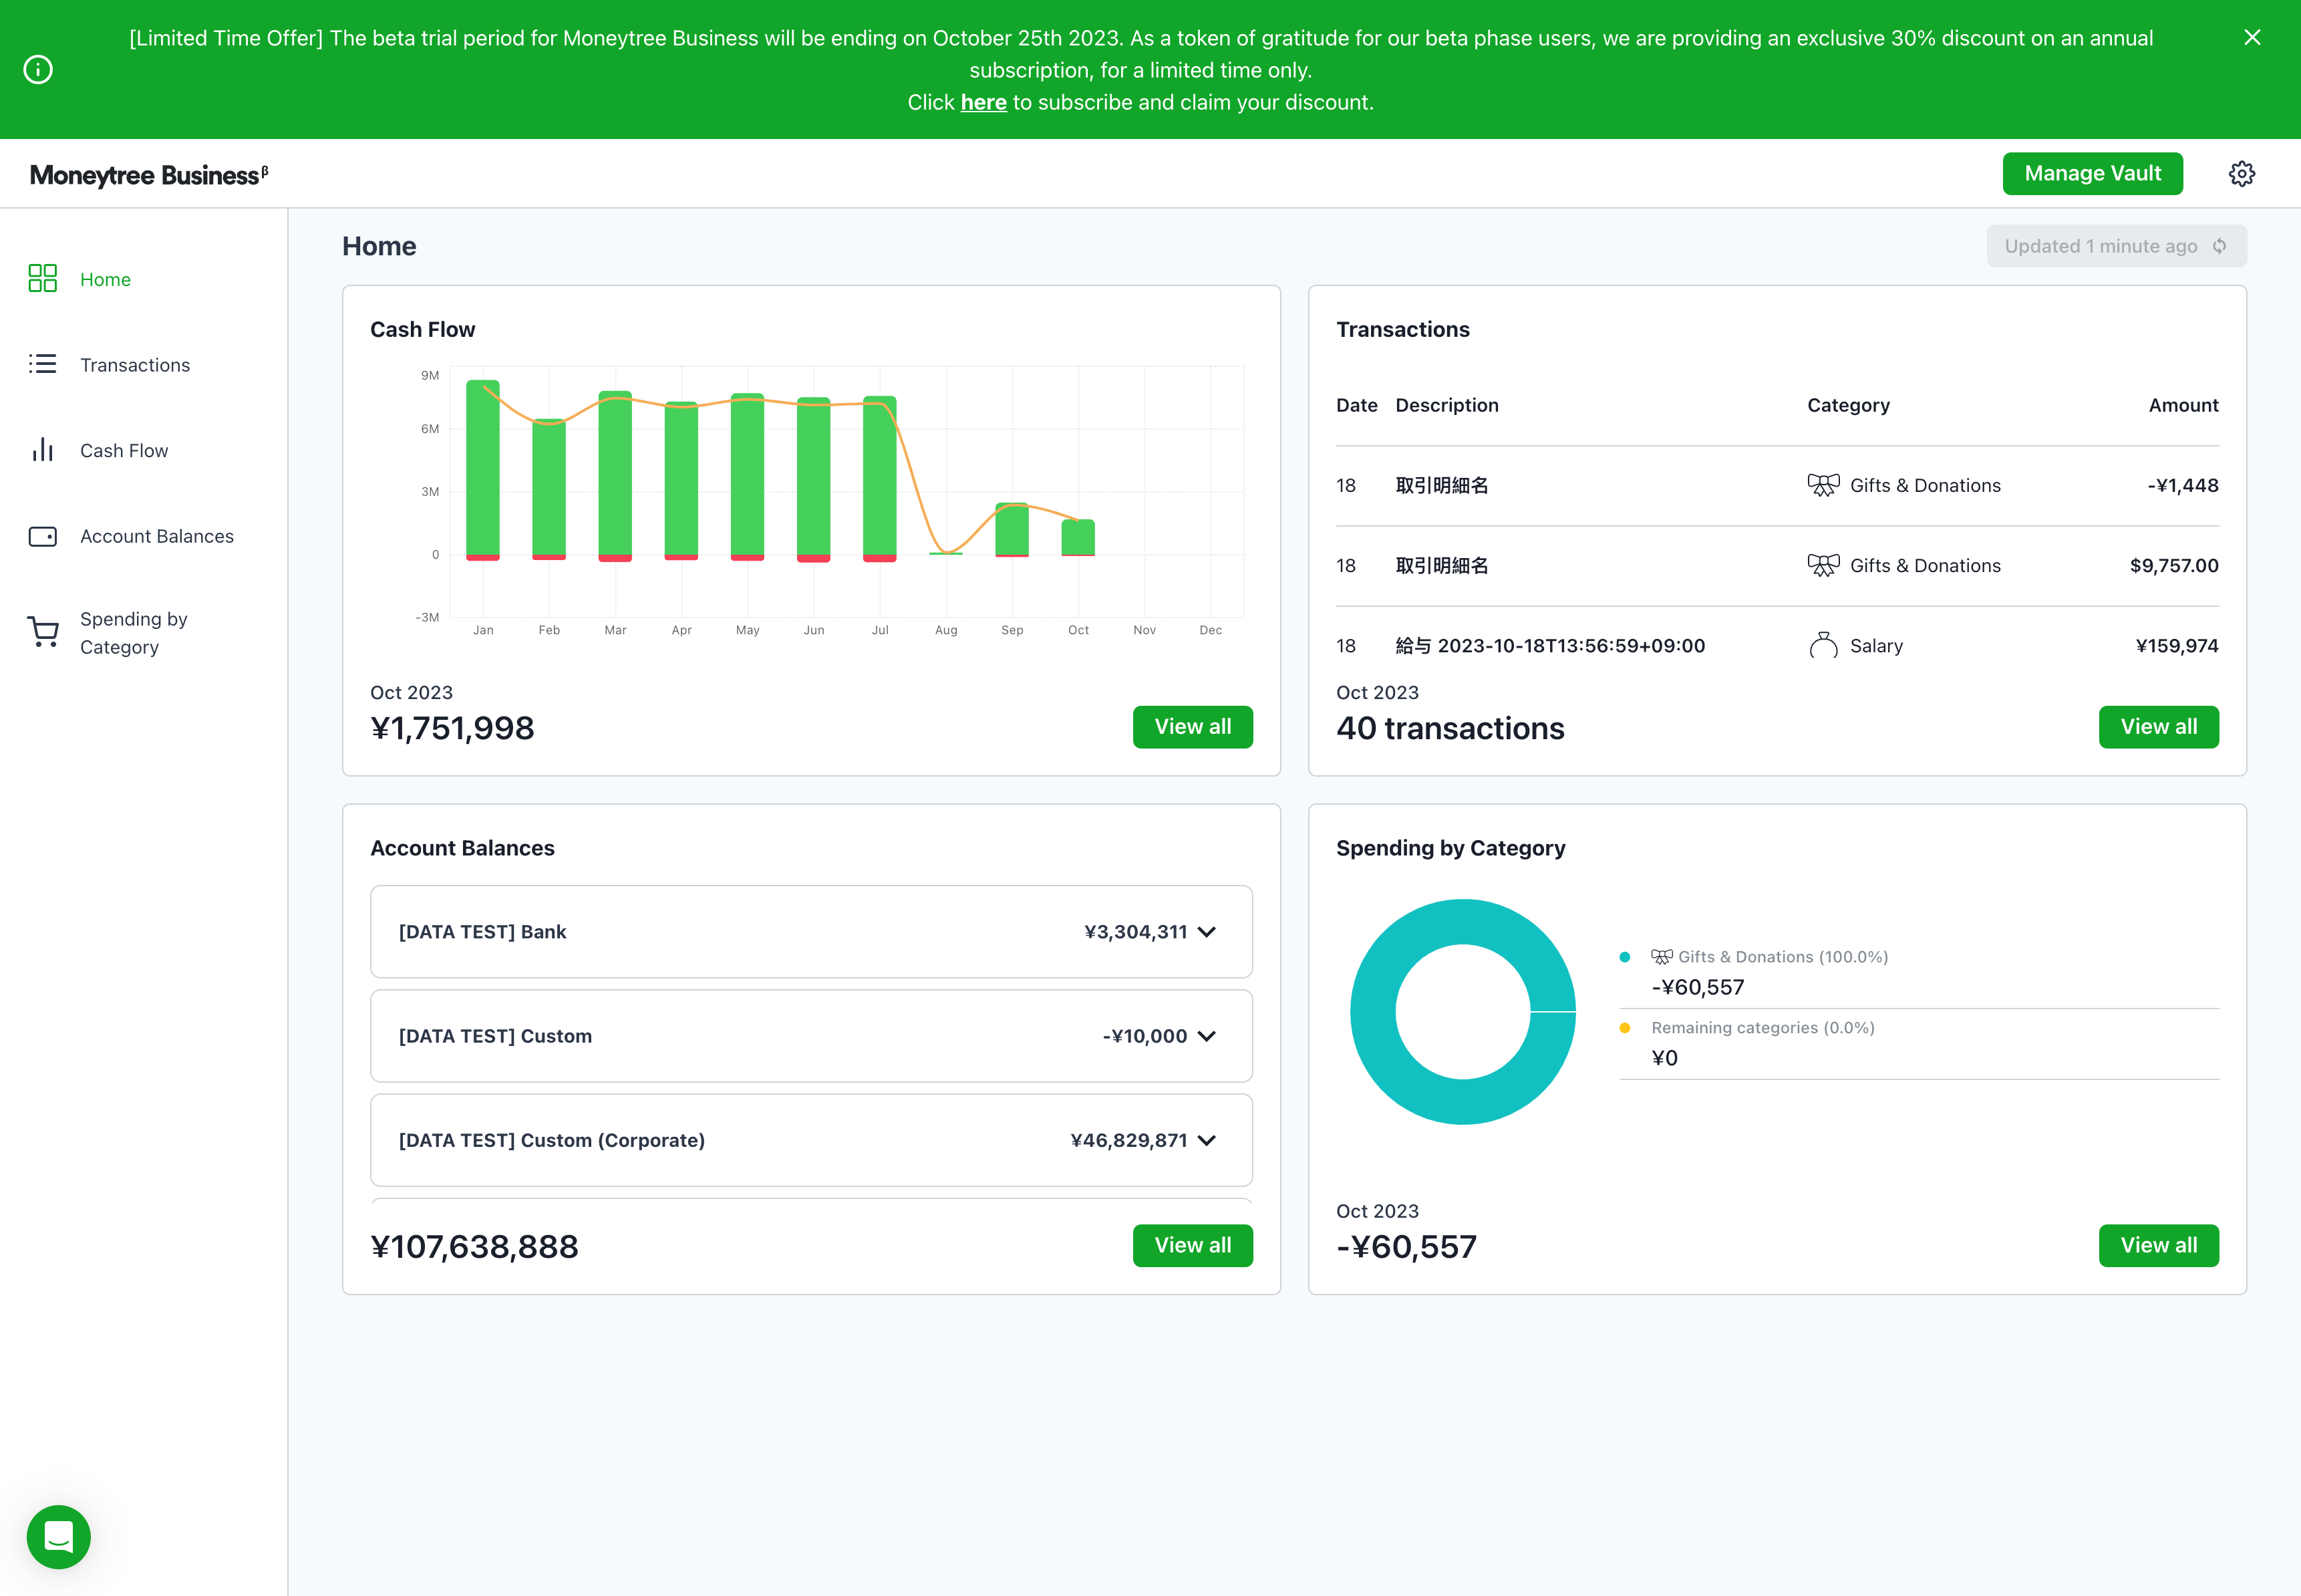Screen dimensions: 2301x1596
Task: Click the -¥10,000 custom balance
Action: [x=1144, y=1036]
